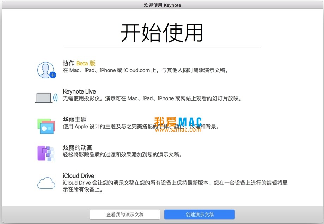The width and height of the screenshot is (324, 224).
Task: Click the 炫丽的动画 purple animation icon
Action: click(x=46, y=153)
